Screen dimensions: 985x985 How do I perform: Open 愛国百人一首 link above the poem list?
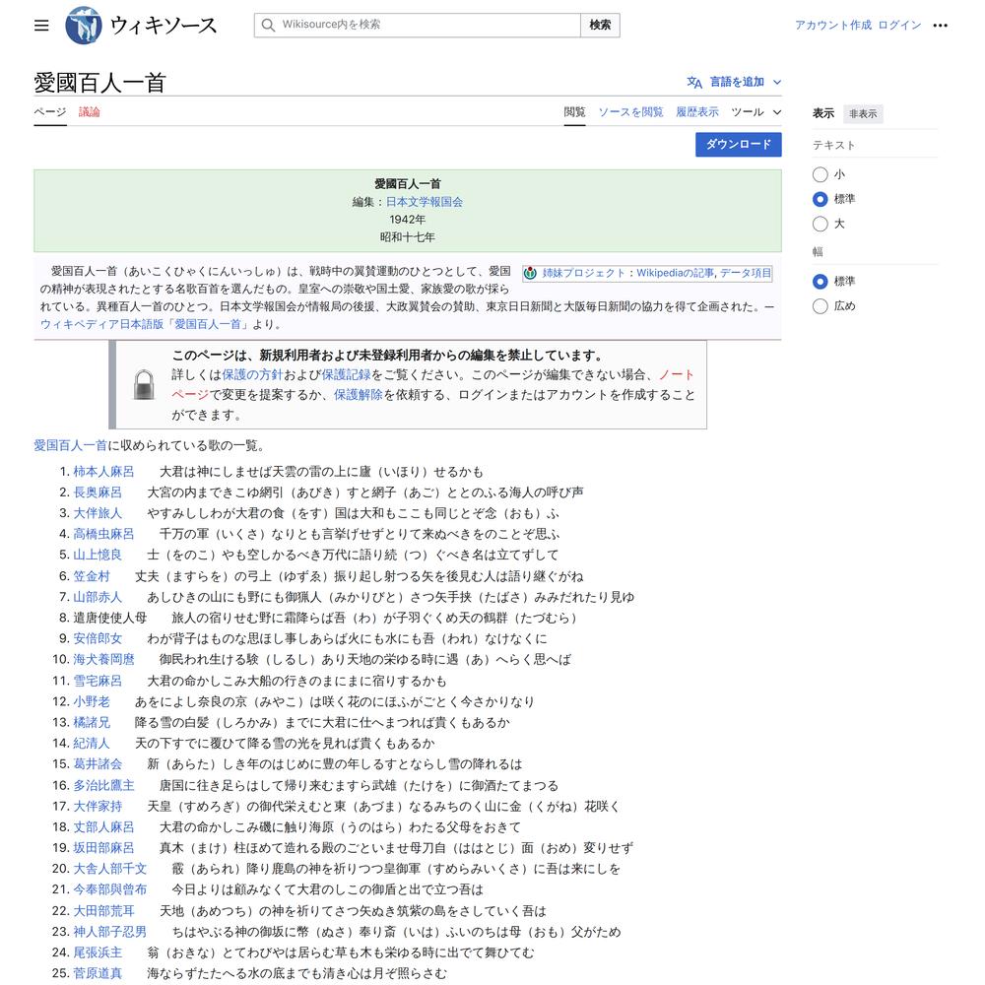click(x=70, y=446)
